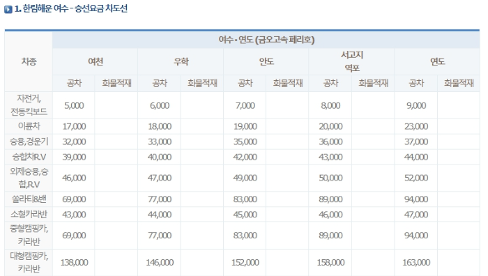Click the '쏠라티&밴' row label

pyautogui.click(x=29, y=199)
